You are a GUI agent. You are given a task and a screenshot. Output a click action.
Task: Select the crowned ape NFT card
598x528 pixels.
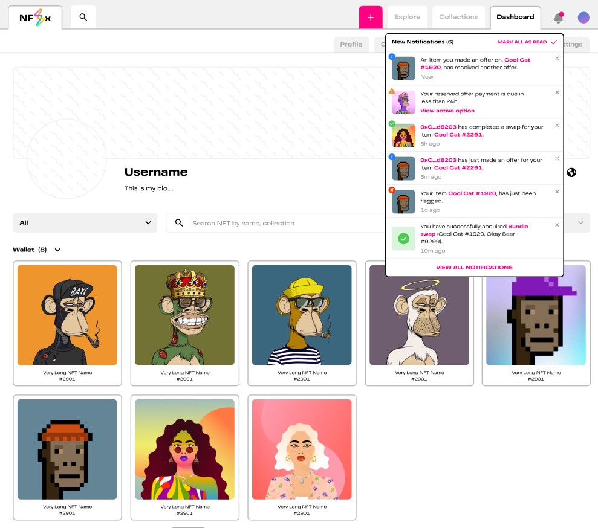pyautogui.click(x=184, y=323)
